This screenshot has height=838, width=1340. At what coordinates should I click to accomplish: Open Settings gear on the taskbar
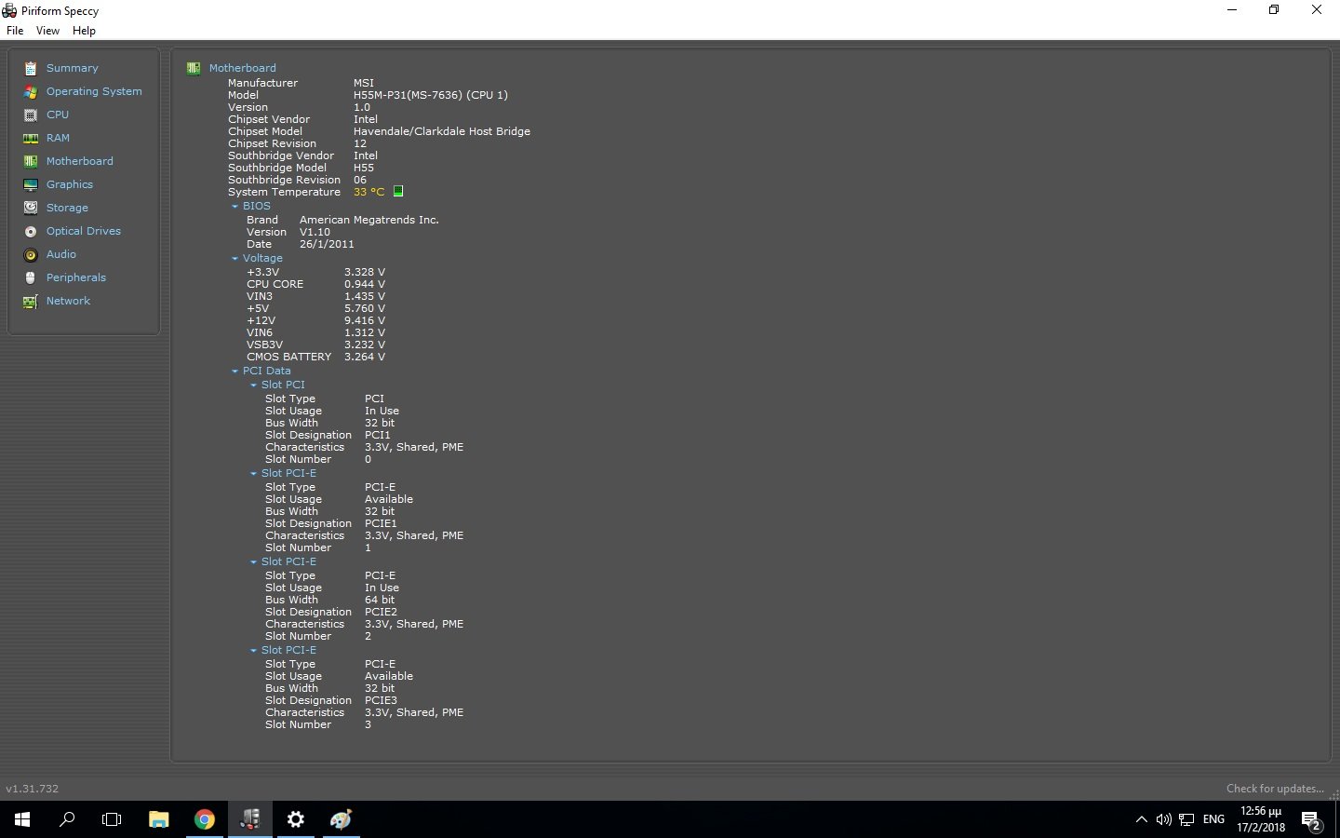pyautogui.click(x=296, y=819)
